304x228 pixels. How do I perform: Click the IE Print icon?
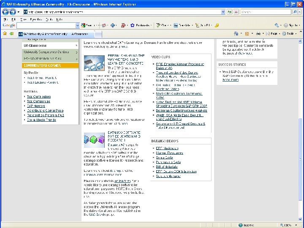(258, 33)
